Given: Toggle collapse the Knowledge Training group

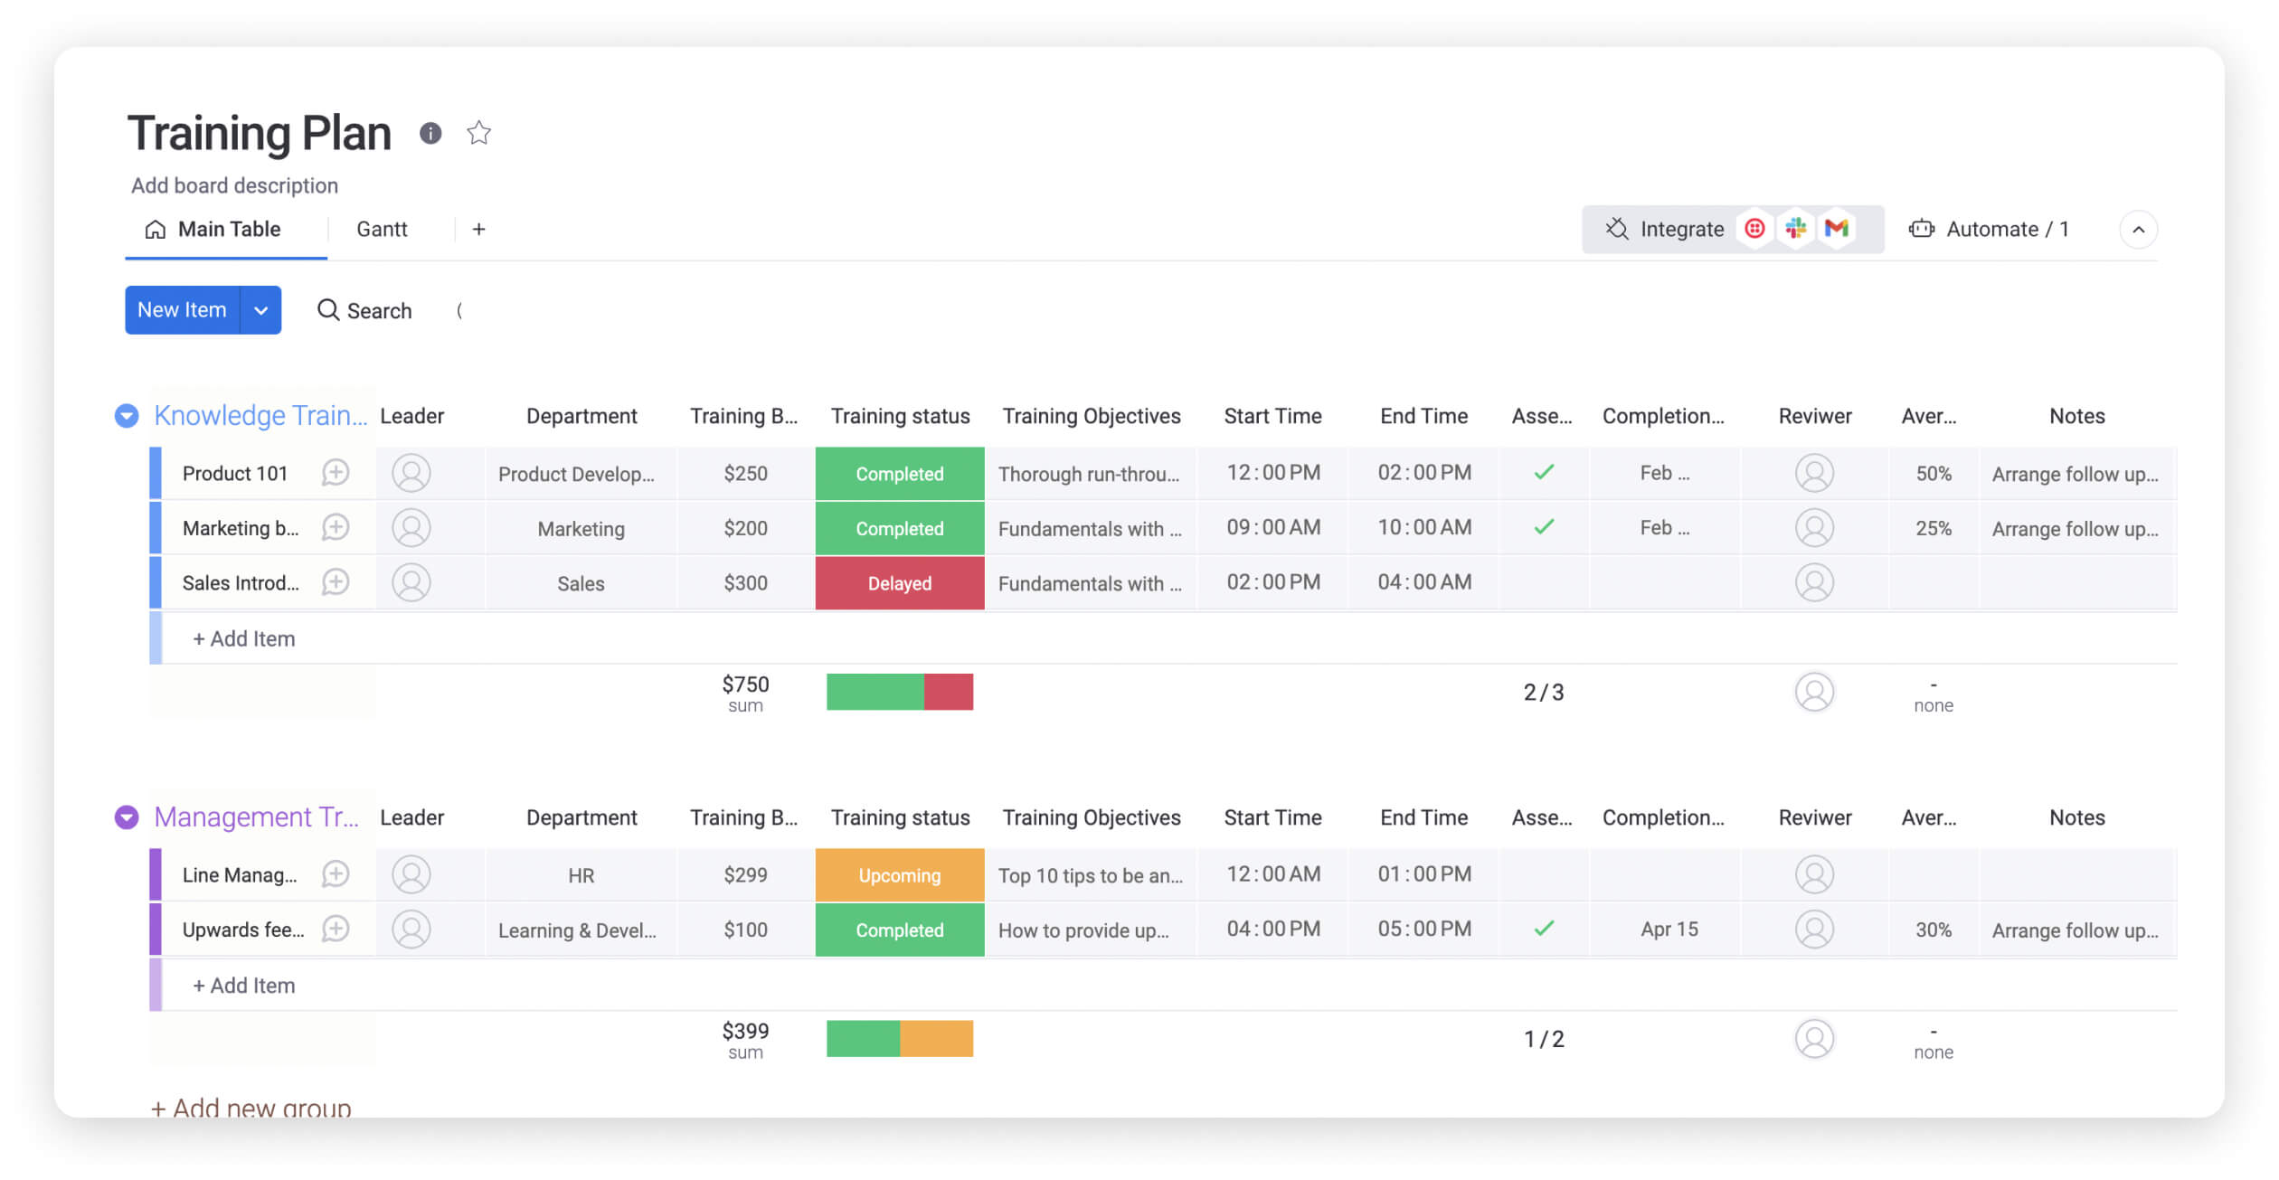Looking at the screenshot, I should pyautogui.click(x=128, y=415).
